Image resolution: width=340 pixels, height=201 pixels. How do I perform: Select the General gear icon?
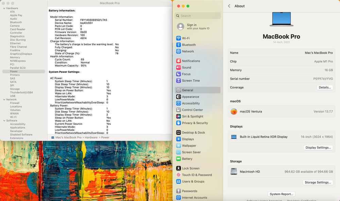pyautogui.click(x=178, y=90)
